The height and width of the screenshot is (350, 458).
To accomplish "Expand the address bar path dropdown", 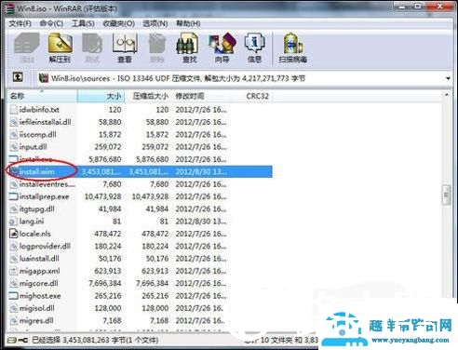I will pyautogui.click(x=448, y=78).
